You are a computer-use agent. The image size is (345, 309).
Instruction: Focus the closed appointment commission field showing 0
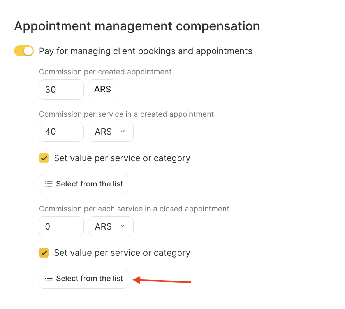(61, 226)
